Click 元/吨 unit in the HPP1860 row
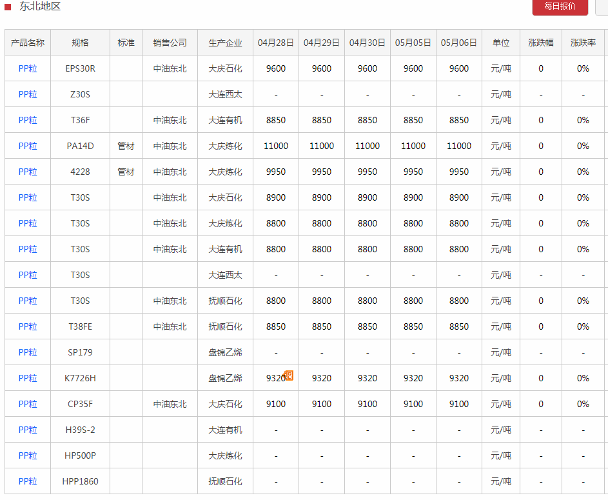This screenshot has height=500, width=608. pos(501,481)
